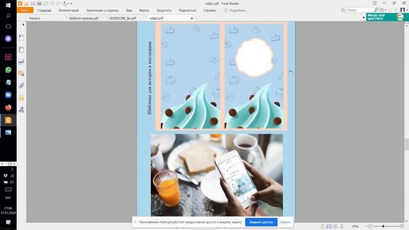Open the Вид ribbon tab
This screenshot has height=230, width=409.
129,10
